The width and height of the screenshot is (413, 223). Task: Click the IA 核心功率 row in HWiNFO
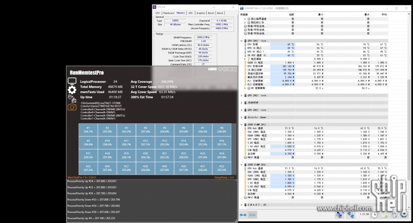click(x=316, y=70)
